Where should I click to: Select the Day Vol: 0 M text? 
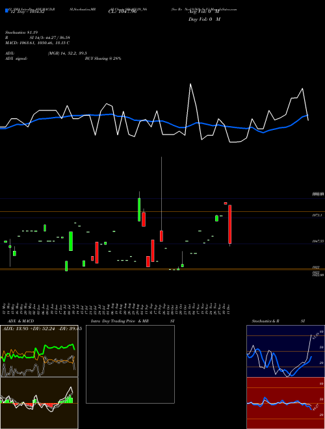(x=204, y=19)
